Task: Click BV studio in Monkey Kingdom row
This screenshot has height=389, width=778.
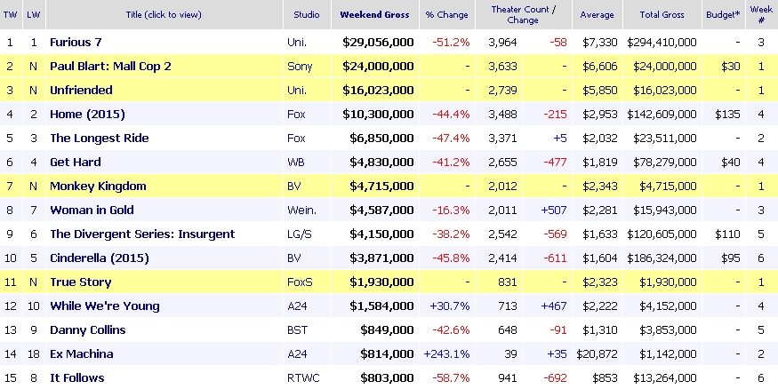Action: click(294, 186)
